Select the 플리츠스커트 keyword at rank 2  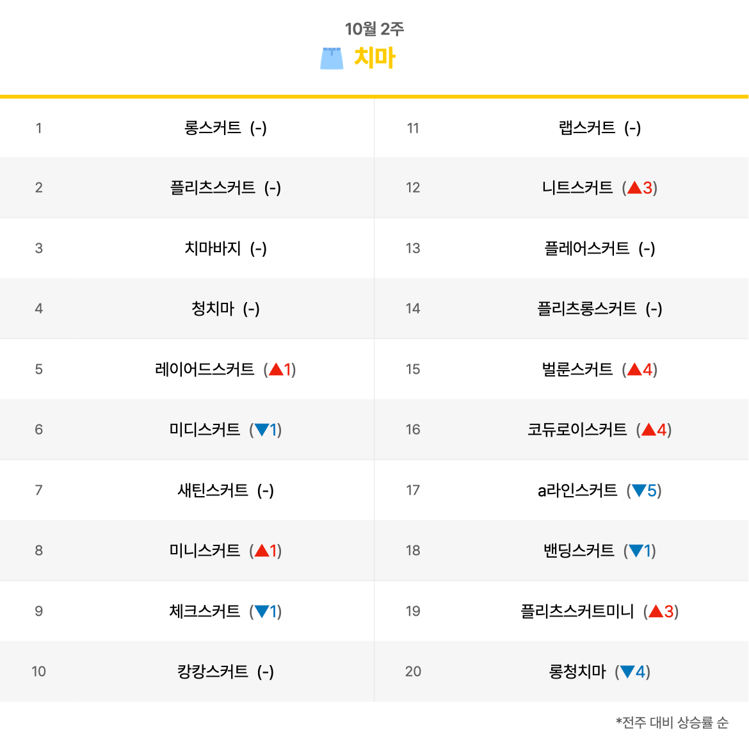(x=213, y=187)
